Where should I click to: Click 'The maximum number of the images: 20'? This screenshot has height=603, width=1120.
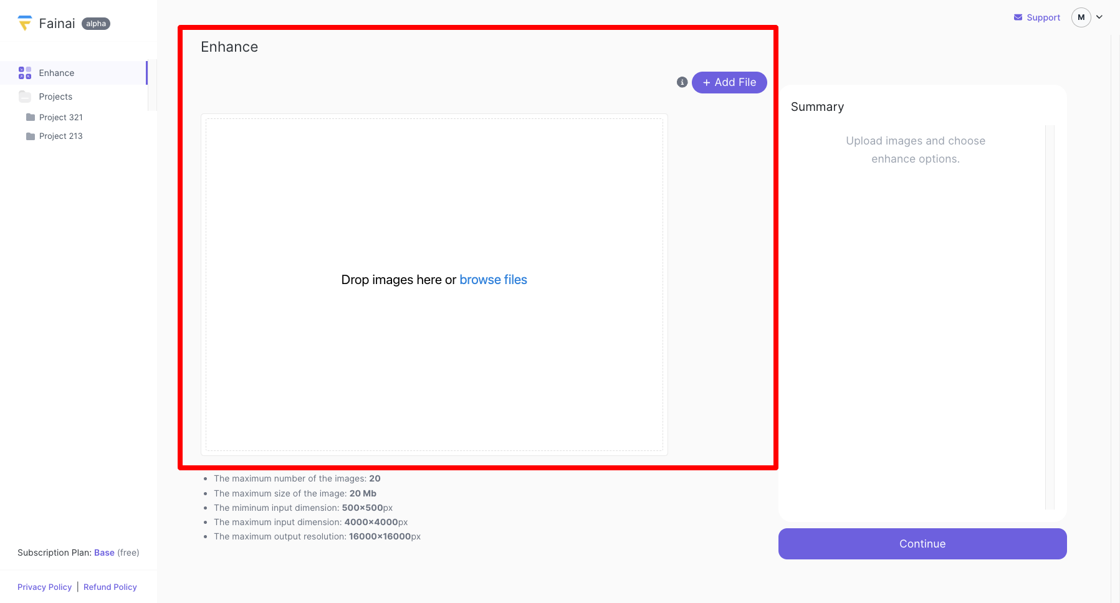click(x=297, y=478)
